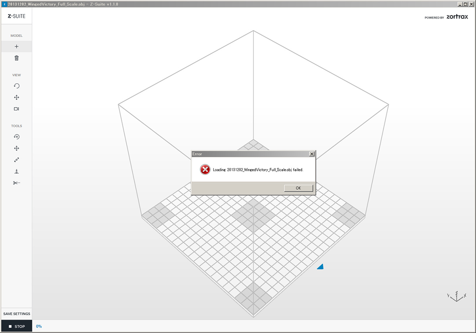
Task: Pick the scale model tool
Action: tap(16, 160)
